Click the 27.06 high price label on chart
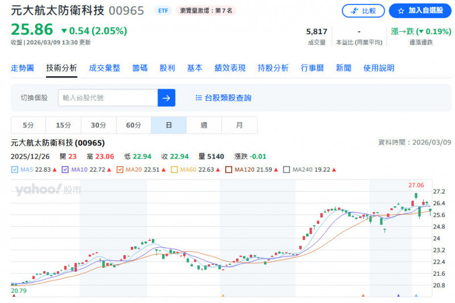Screen dimensions: 455x303 coord(416,185)
